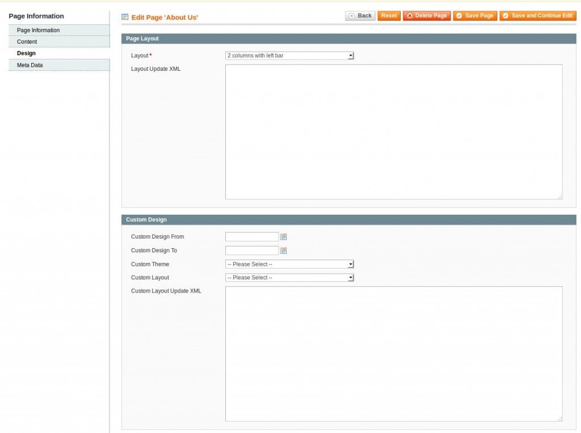Open the Meta Data tab
Image resolution: width=581 pixels, height=433 pixels.
30,65
